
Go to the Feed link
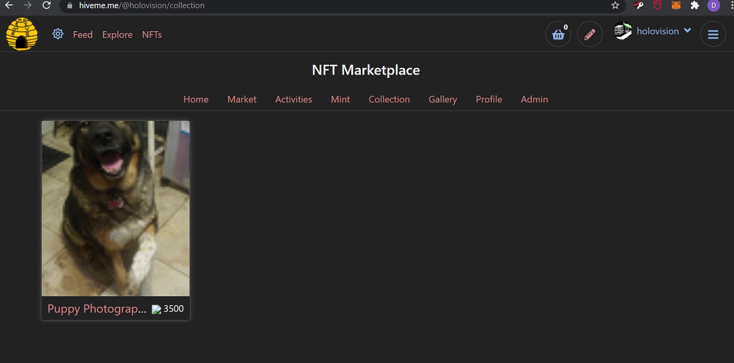click(83, 35)
